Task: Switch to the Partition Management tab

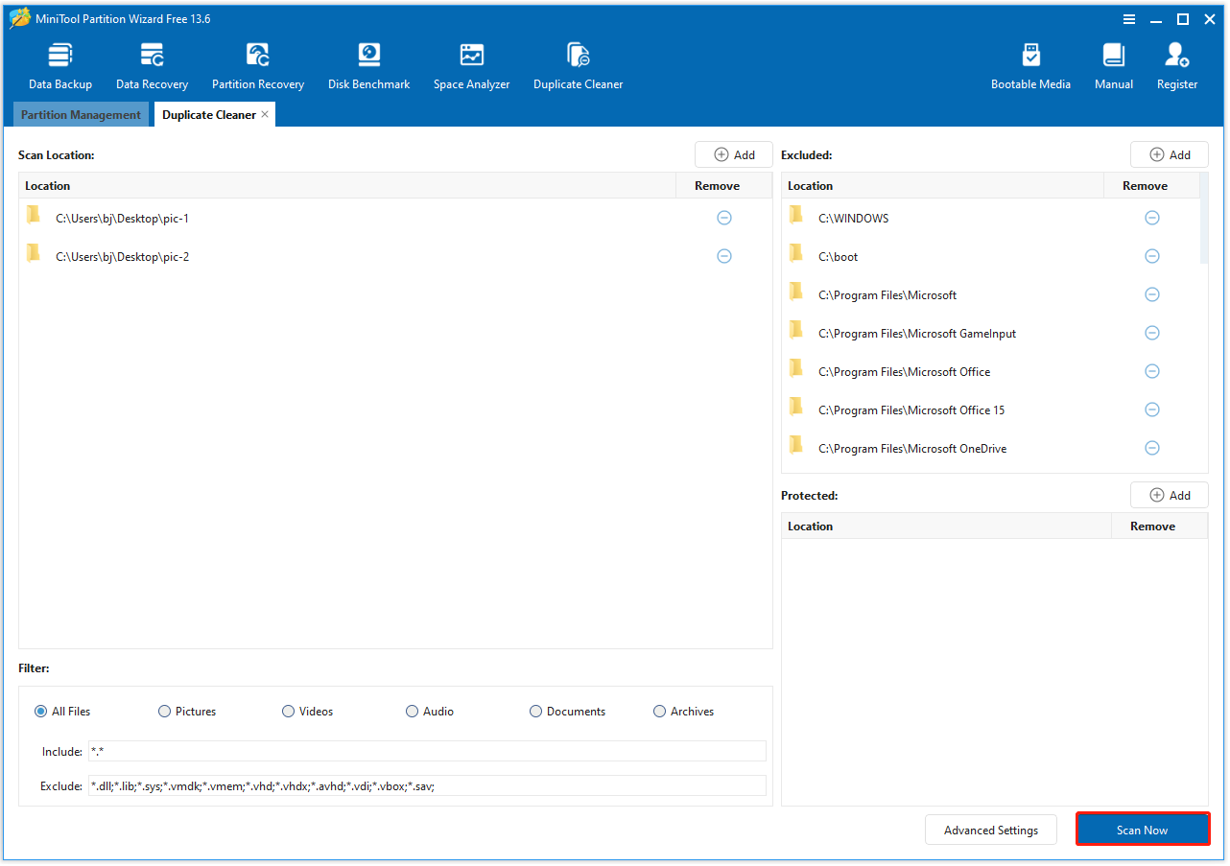Action: (x=81, y=114)
